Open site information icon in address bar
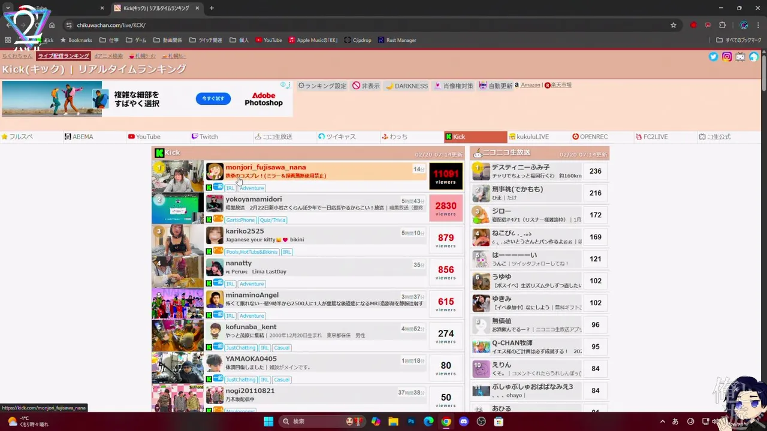Image resolution: width=767 pixels, height=431 pixels. (x=69, y=25)
